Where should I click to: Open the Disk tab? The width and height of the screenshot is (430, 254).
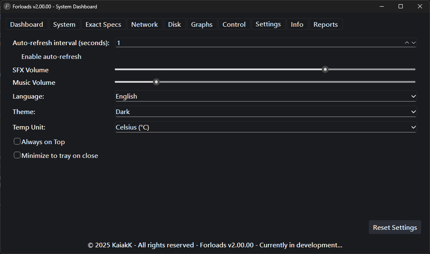[174, 24]
